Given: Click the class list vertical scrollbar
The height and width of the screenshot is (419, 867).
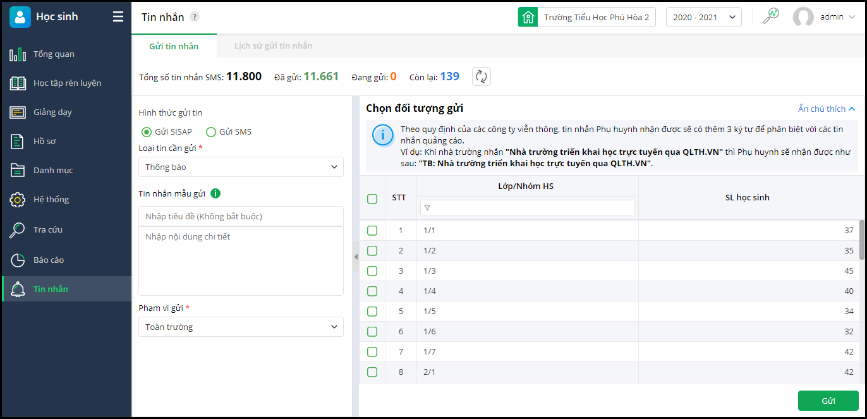Looking at the screenshot, I should pyautogui.click(x=862, y=240).
